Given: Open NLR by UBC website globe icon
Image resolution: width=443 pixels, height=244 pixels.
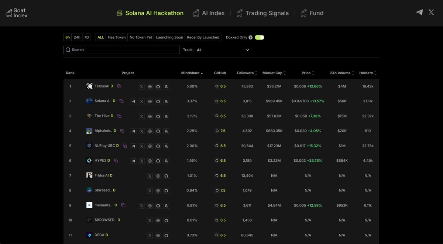Looking at the screenshot, I should (x=150, y=146).
